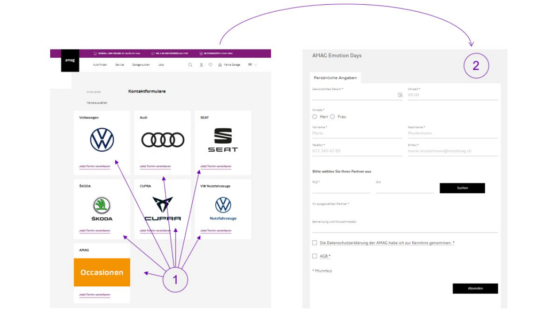Focus the PLZ input field
The height and width of the screenshot is (314, 558).
point(341,189)
